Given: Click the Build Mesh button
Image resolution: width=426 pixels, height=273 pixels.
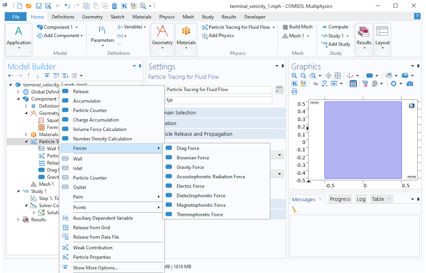Looking at the screenshot, I should click(297, 27).
